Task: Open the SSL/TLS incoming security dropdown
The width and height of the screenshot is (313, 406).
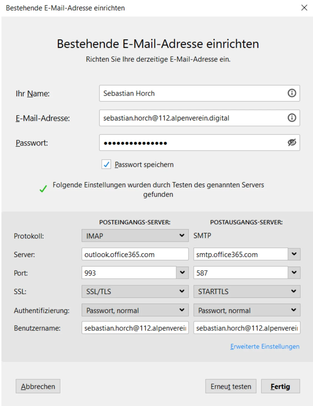Action: [x=135, y=291]
